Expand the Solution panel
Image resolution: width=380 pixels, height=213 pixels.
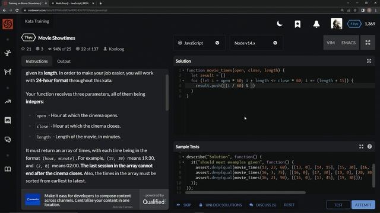pyautogui.click(x=369, y=61)
